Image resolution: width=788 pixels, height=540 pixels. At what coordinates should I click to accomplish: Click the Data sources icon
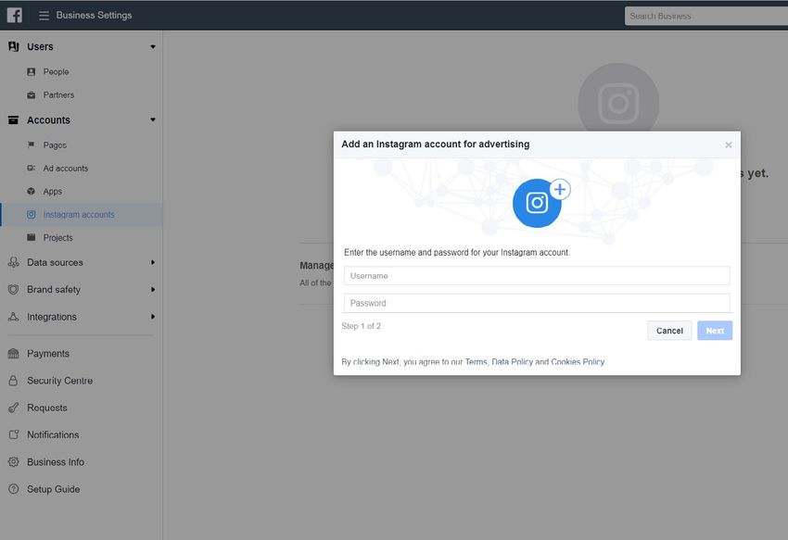click(14, 262)
